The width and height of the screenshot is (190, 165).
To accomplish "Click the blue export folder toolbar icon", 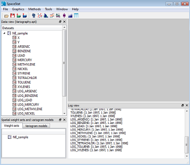I will click(25, 15).
